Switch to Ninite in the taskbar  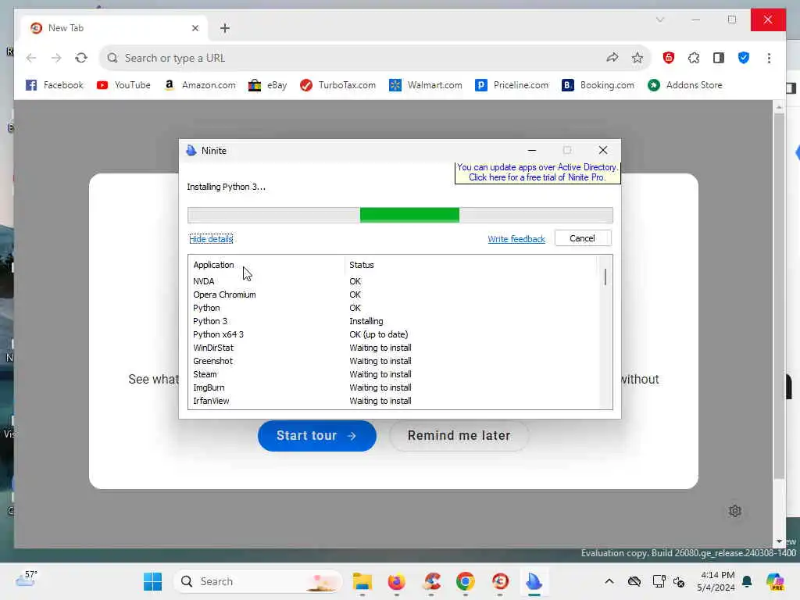pyautogui.click(x=534, y=581)
